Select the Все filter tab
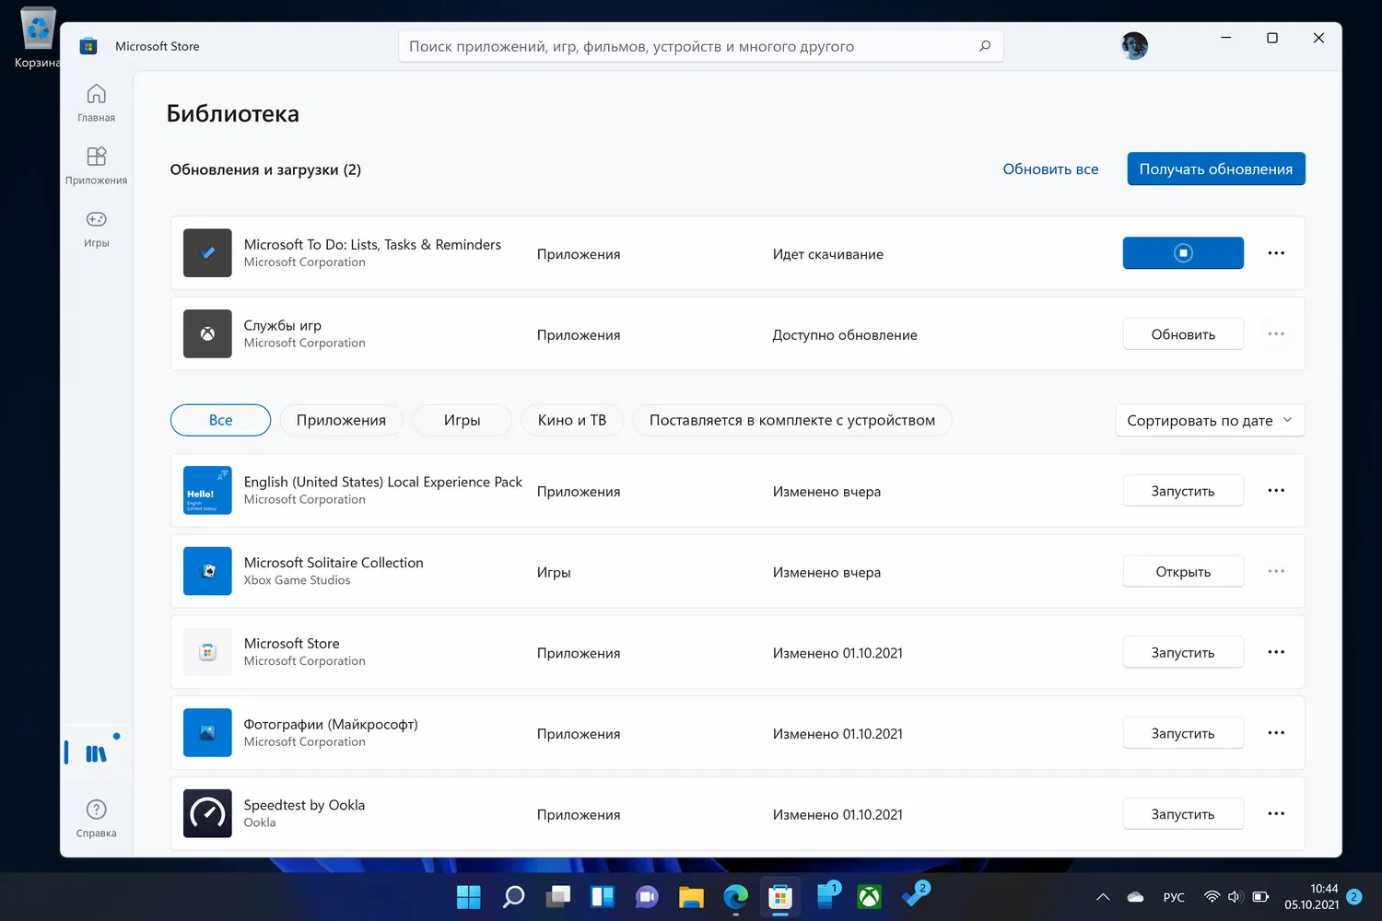This screenshot has height=921, width=1382. 220,420
